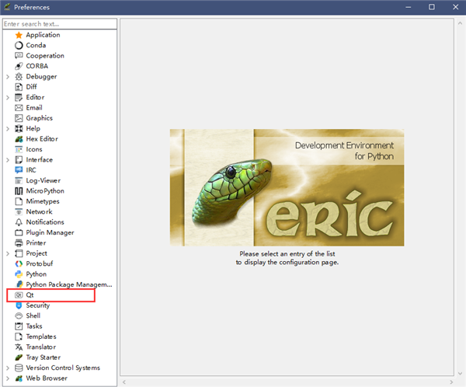466x387 pixels.
Task: Select the Project entry label
Action: coord(37,253)
